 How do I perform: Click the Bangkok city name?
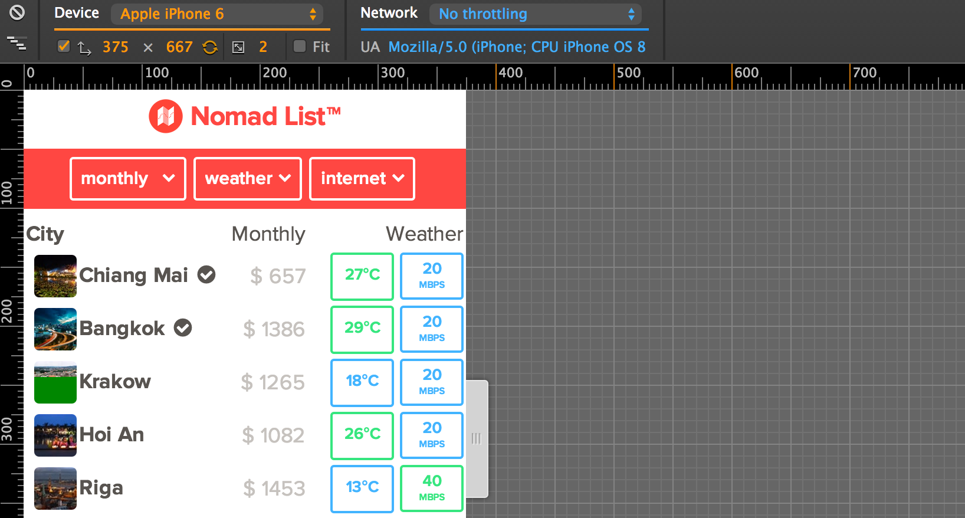[x=122, y=329]
